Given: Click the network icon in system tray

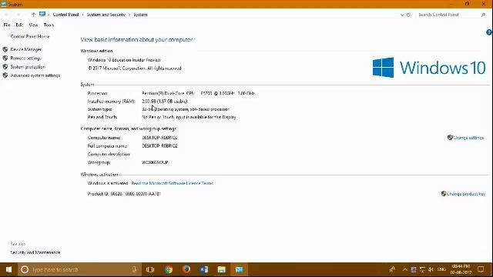Looking at the screenshot, I should [x=422, y=269].
